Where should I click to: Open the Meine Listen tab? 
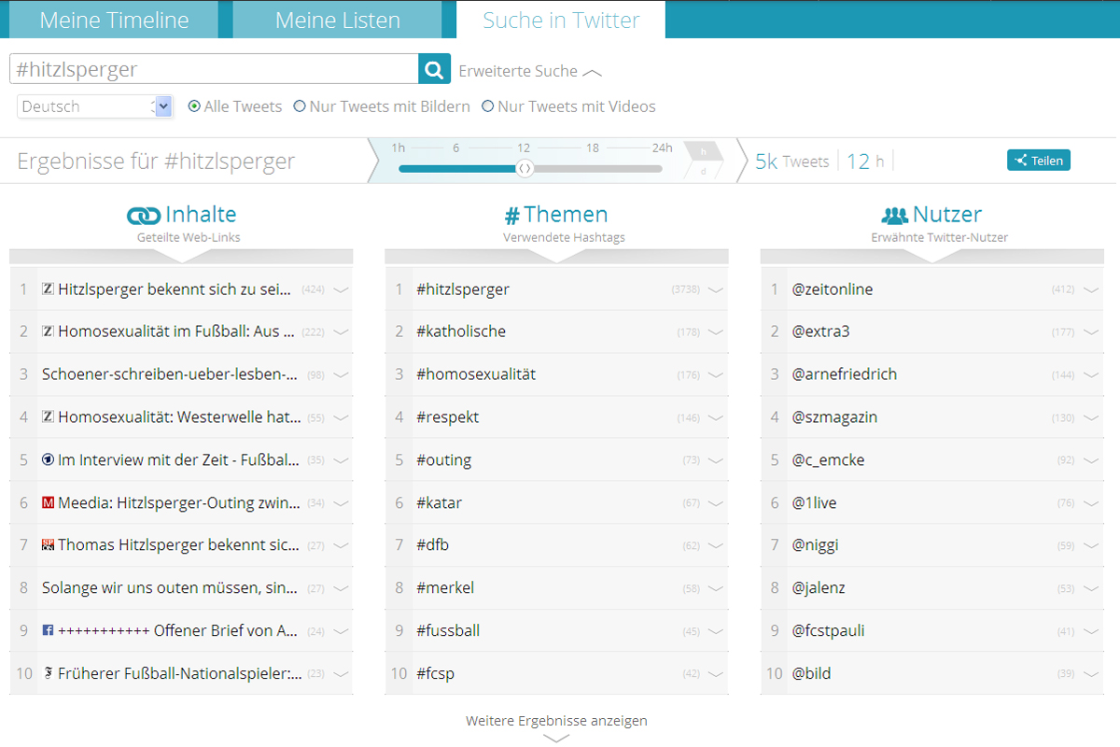338,20
